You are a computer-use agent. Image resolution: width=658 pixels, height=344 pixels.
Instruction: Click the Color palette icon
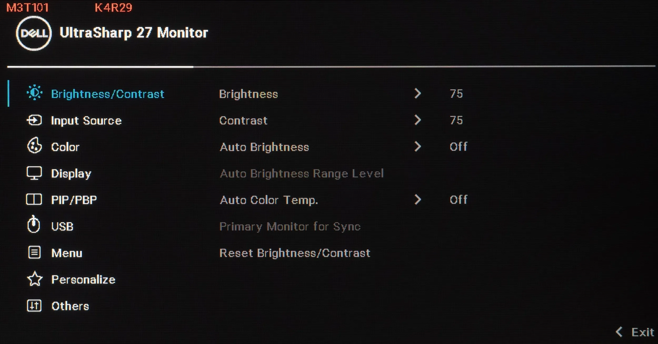point(34,145)
